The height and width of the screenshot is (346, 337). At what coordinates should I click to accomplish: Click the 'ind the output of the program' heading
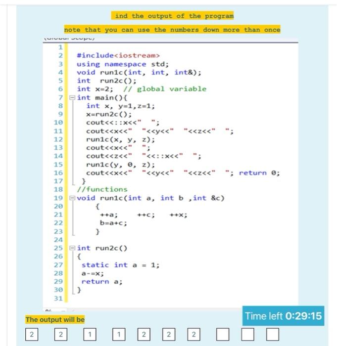172,16
